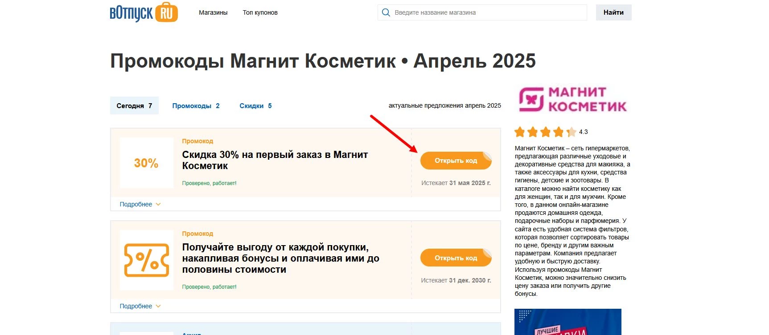Click the Магнит Косметик store logo
Screen dimensions: 769x335
coord(573,99)
